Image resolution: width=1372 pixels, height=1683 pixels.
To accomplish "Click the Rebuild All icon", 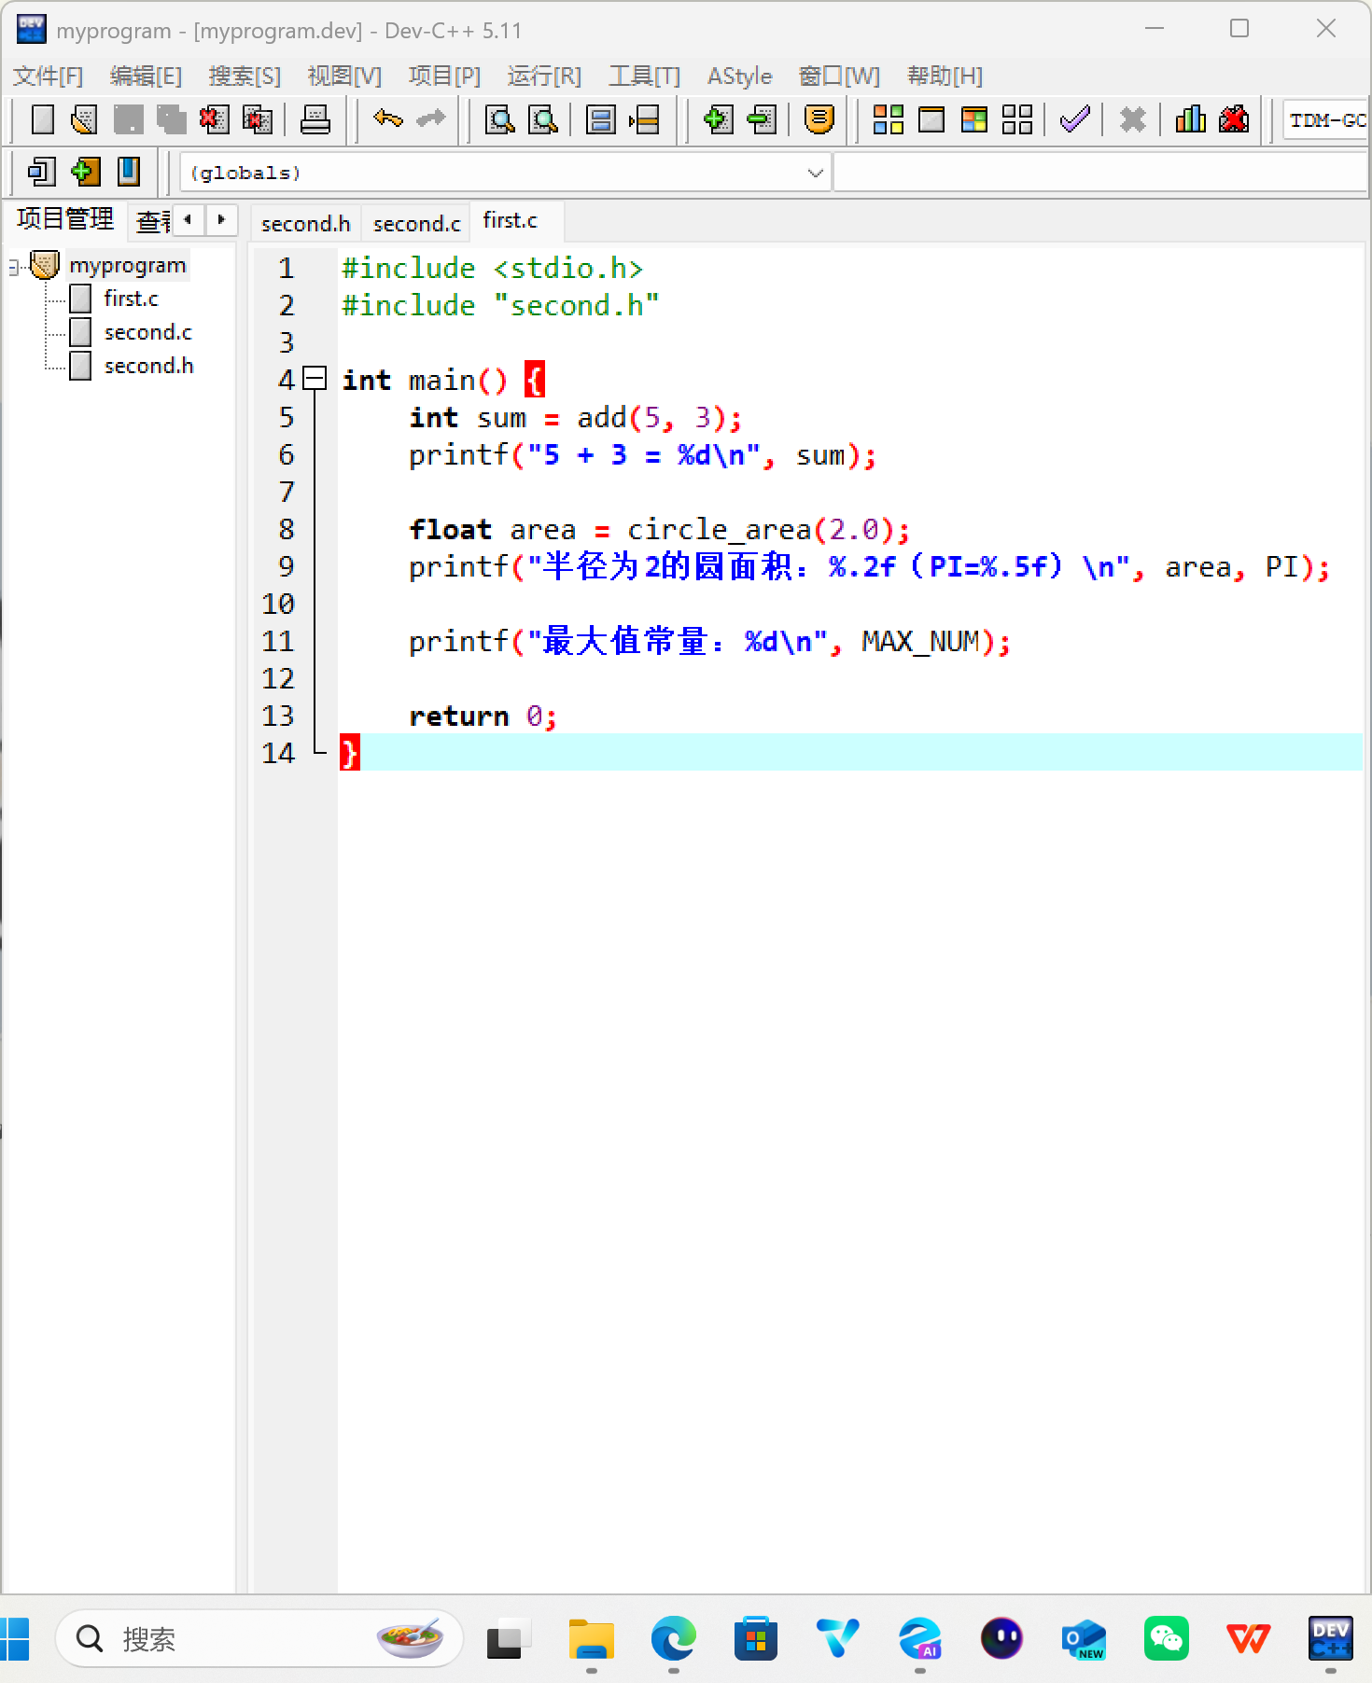I will coord(1017,119).
